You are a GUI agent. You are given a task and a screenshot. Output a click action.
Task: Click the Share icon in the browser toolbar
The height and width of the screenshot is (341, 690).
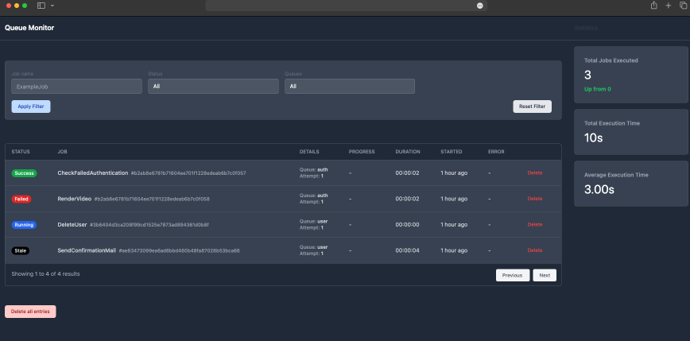click(653, 6)
